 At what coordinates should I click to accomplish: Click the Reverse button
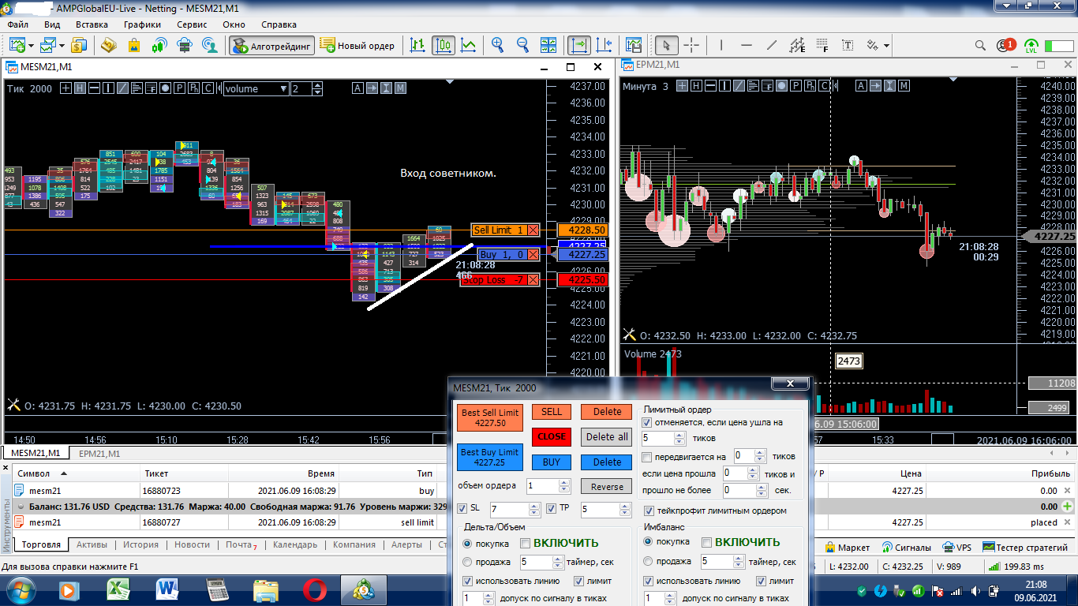pyautogui.click(x=607, y=487)
